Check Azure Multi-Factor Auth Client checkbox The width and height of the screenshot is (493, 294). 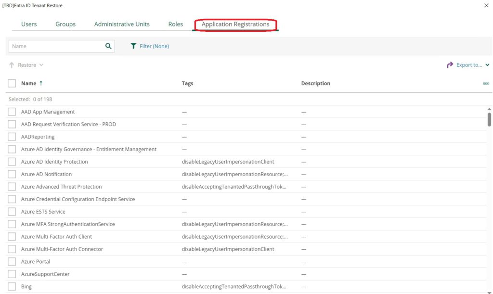click(x=12, y=237)
